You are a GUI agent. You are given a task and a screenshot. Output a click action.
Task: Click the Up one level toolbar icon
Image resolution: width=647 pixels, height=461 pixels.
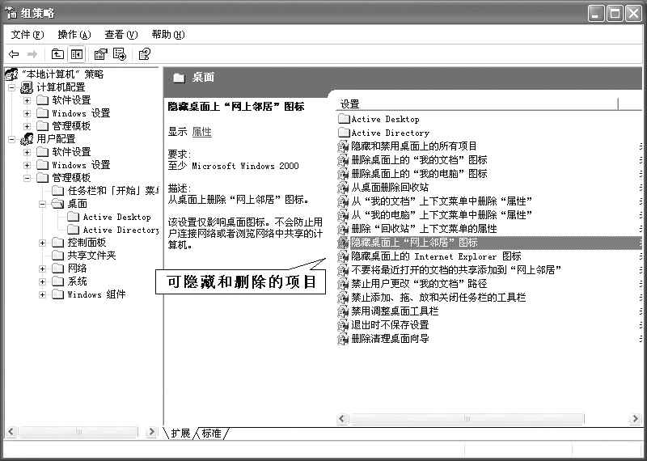[x=57, y=54]
